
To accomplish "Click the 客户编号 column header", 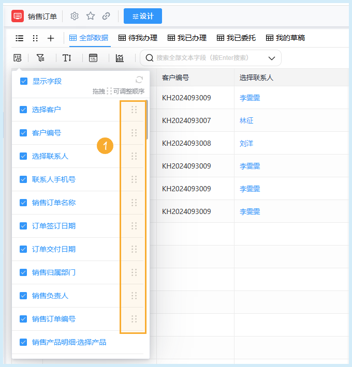I will click(x=195, y=78).
